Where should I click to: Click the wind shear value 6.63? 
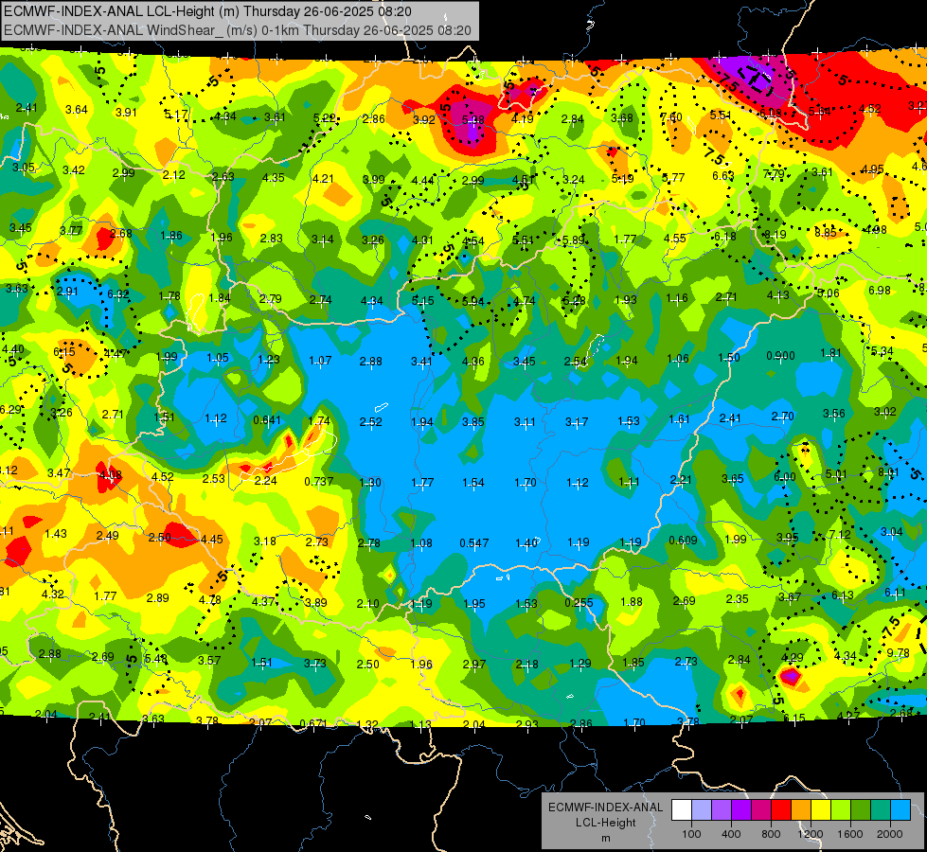pos(723,175)
